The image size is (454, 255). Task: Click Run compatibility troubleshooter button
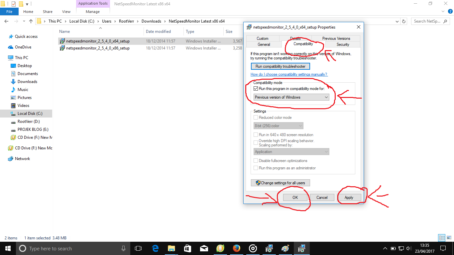tap(281, 66)
